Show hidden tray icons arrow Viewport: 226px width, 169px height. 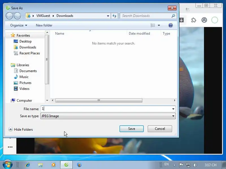(174, 165)
